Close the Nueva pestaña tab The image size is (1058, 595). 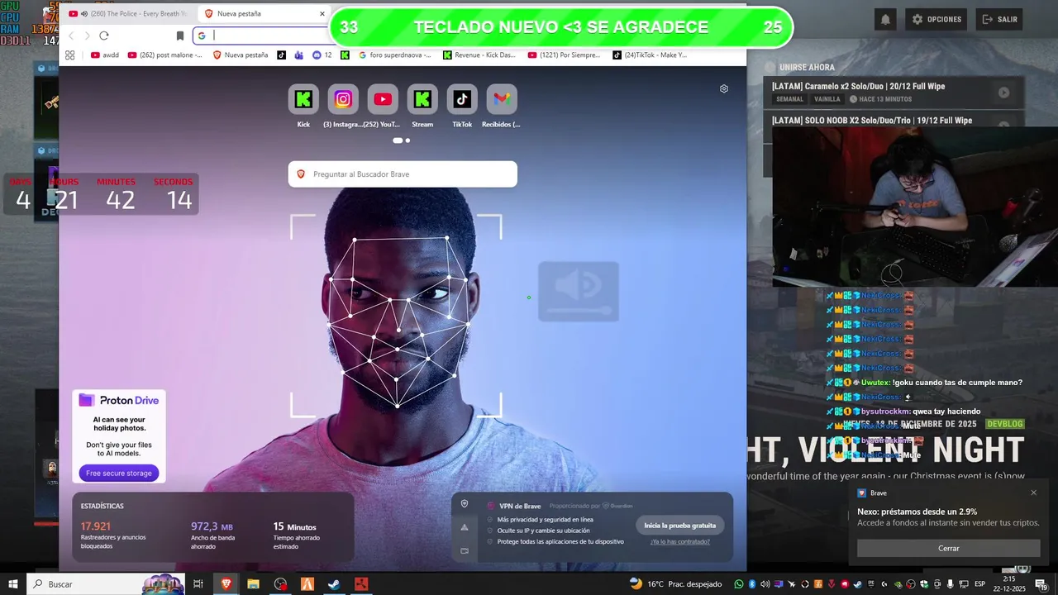322,14
